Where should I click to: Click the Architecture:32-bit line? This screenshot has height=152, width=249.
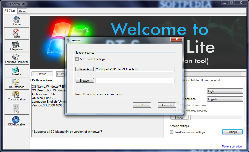[44, 94]
